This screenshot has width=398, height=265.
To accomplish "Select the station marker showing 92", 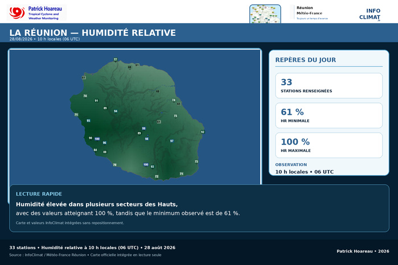I will [203, 132].
